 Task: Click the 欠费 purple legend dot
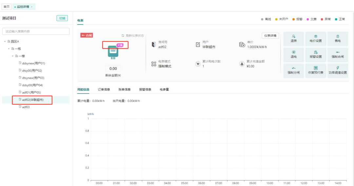(307, 19)
